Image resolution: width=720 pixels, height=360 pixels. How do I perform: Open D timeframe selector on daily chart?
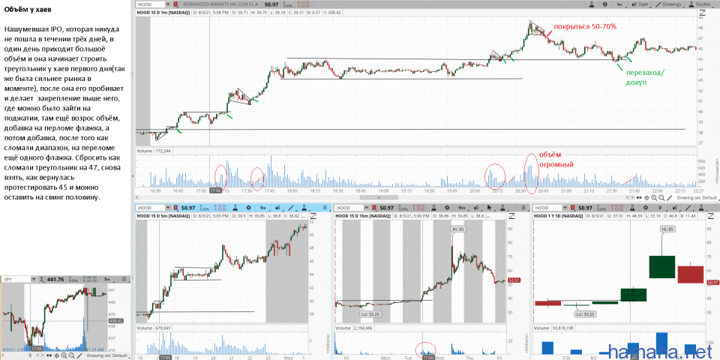(x=660, y=208)
